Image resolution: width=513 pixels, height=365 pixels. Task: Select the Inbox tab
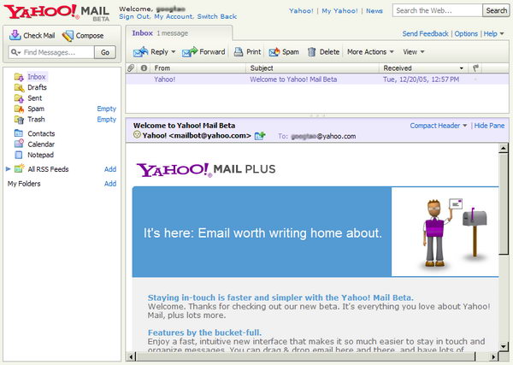pos(142,32)
